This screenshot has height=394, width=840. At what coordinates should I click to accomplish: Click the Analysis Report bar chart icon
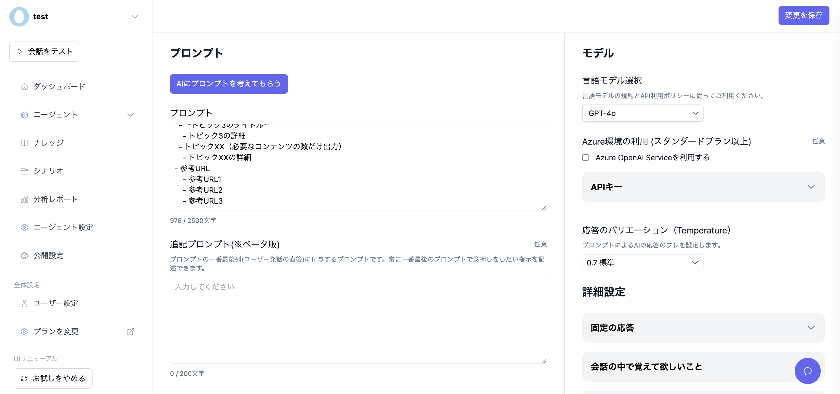pyautogui.click(x=24, y=199)
